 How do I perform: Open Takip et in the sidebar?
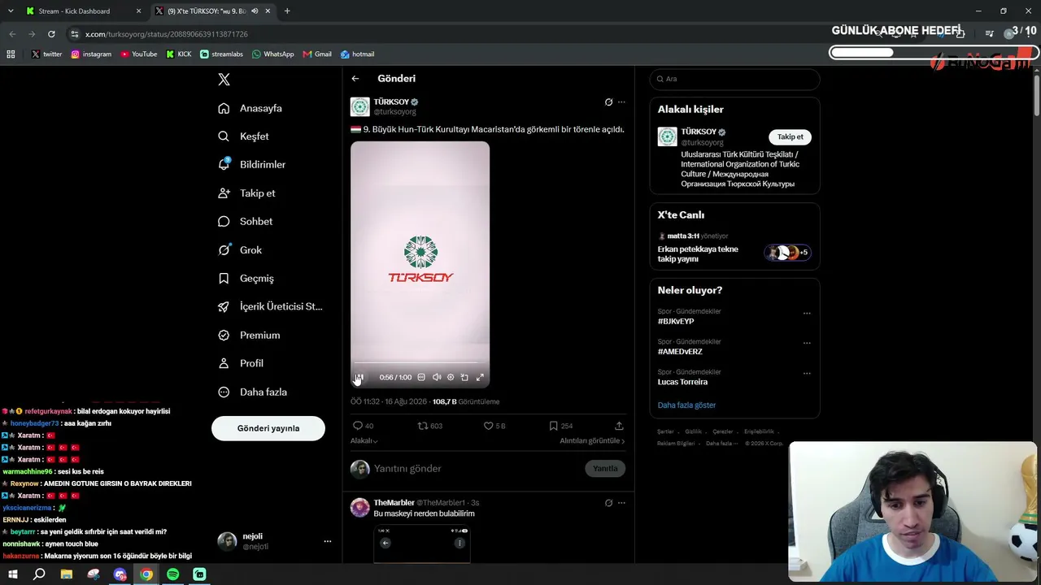(x=247, y=193)
